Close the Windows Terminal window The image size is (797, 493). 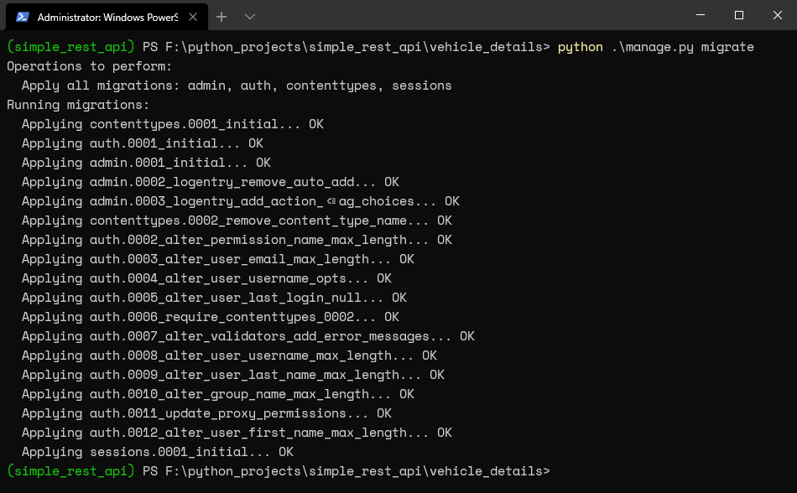click(777, 15)
